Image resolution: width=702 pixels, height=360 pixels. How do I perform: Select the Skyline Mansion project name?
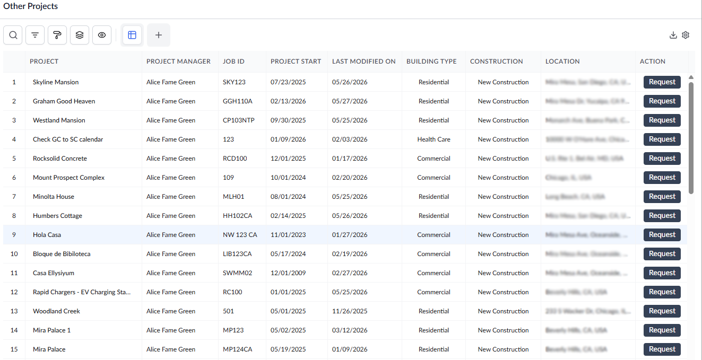tap(56, 82)
